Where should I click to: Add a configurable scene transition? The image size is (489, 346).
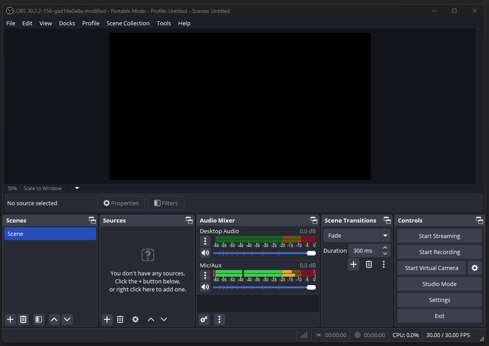tap(354, 264)
